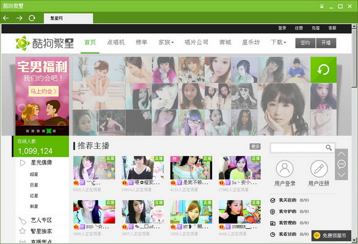This screenshot has height=244, width=358.
Task: Open the title bar dropdown menu
Action: 322,6
